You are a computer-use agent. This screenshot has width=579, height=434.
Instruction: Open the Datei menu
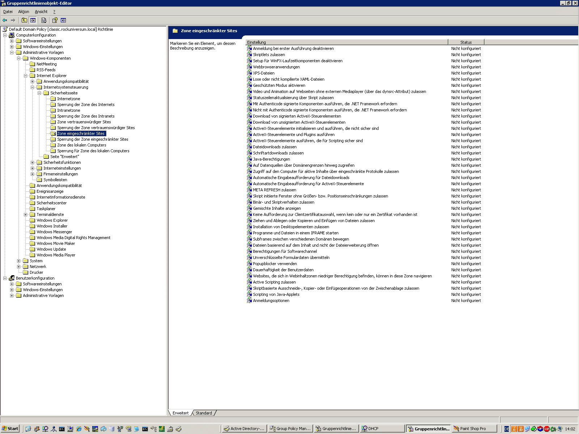(x=8, y=12)
